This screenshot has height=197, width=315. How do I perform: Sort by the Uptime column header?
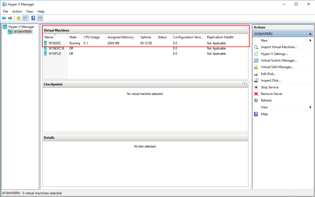point(147,37)
